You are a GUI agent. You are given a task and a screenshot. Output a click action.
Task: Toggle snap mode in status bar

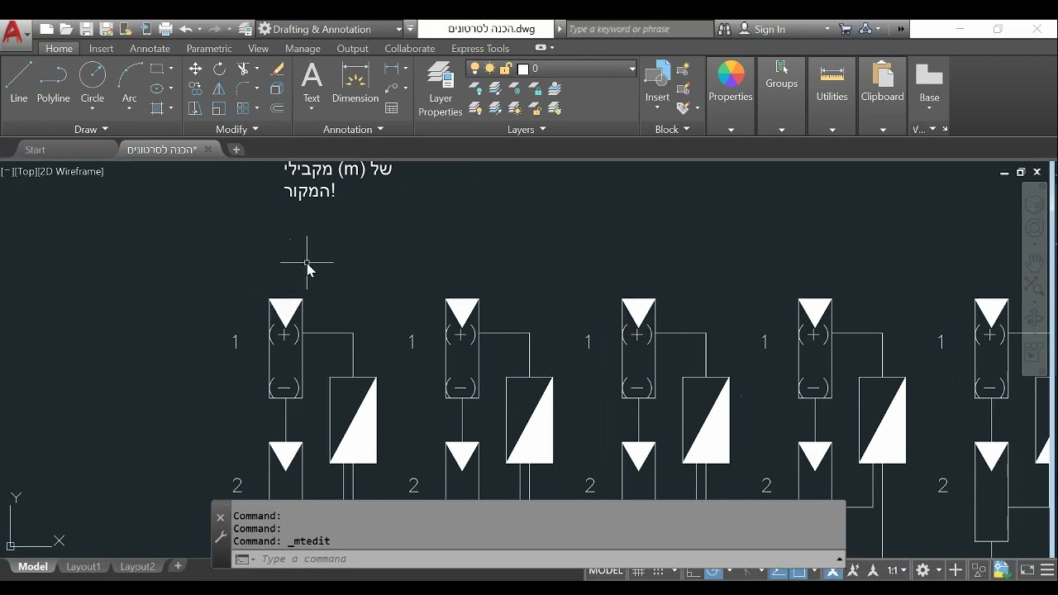(660, 571)
